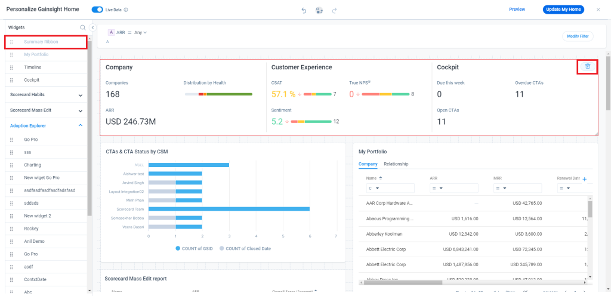Viewport: 611px width, 296px height.
Task: Switch to Relationship tab in My Portfolio
Action: coord(396,164)
